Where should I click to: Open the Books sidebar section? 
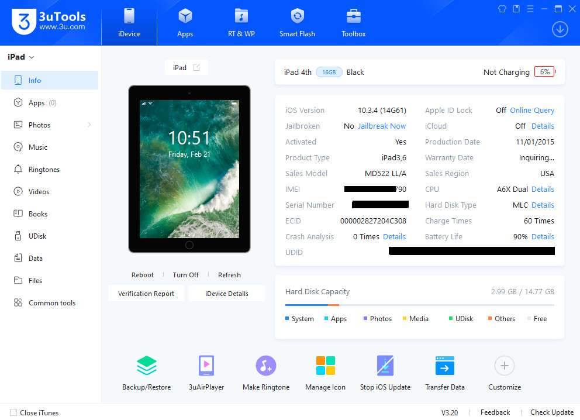tap(50, 214)
